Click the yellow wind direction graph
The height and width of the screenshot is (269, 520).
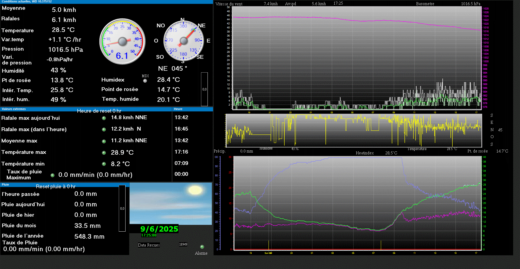[354, 131]
